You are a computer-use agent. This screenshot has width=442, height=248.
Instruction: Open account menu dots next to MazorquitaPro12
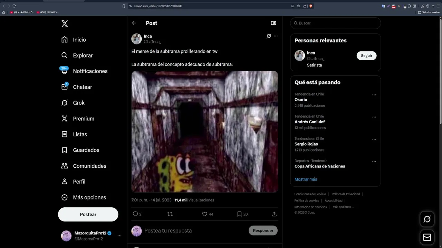point(119,236)
